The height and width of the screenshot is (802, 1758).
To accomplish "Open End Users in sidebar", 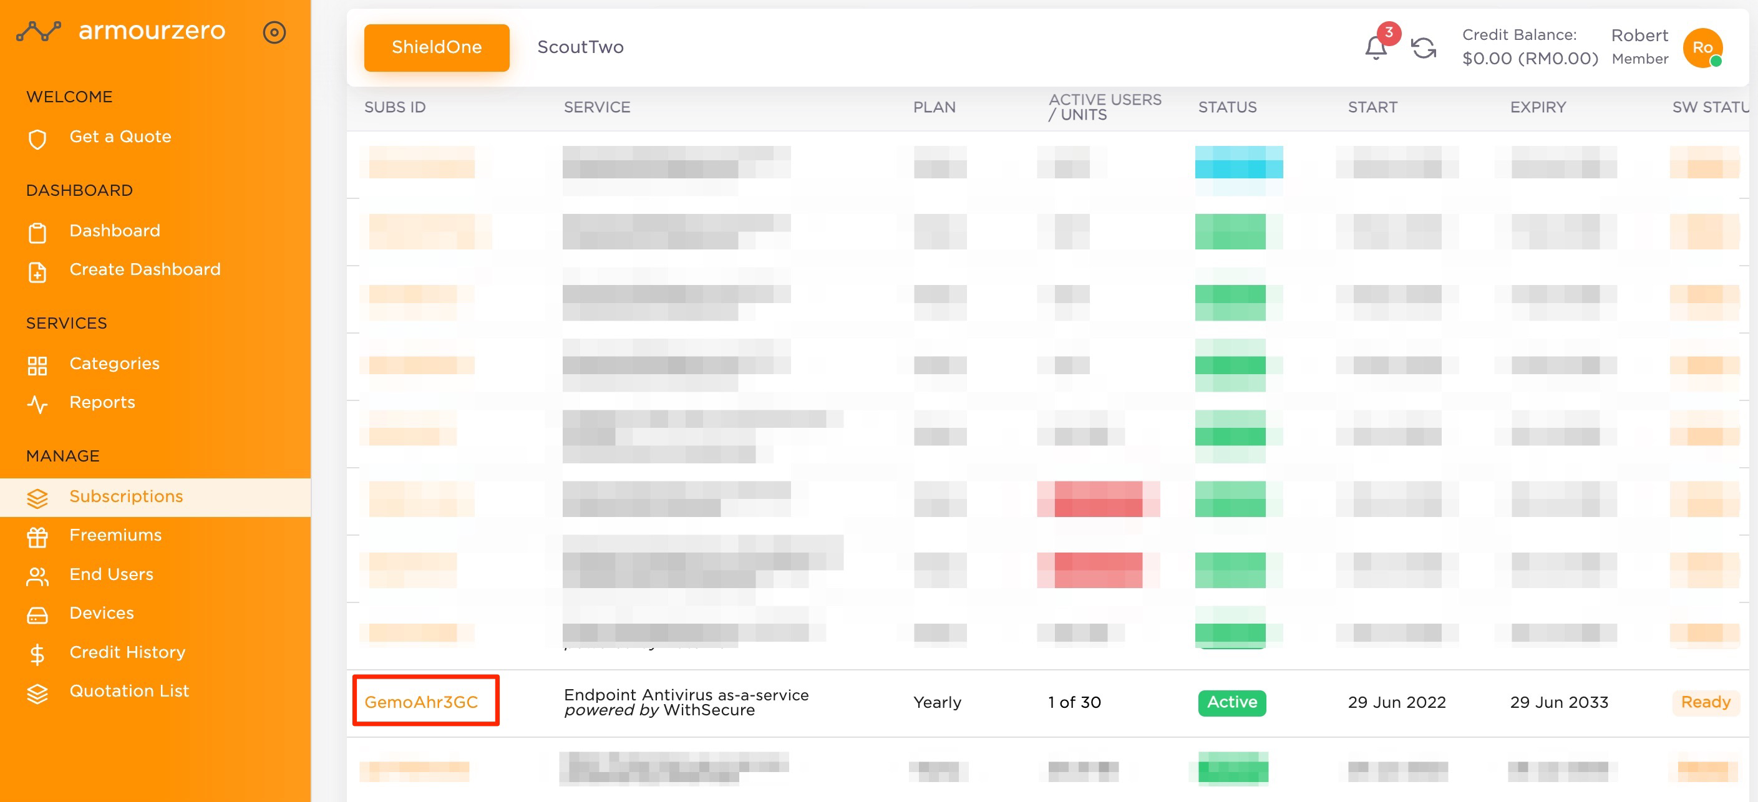I will [x=111, y=574].
